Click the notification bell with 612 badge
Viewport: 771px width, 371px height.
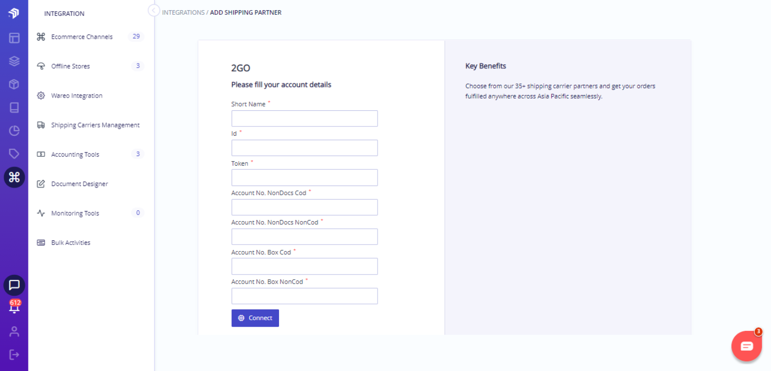coord(14,306)
